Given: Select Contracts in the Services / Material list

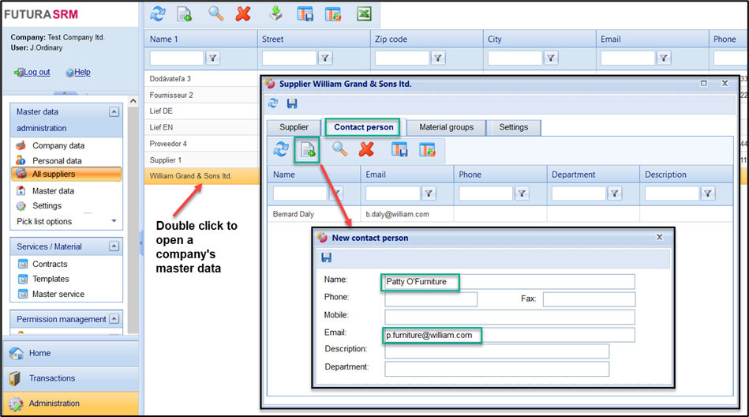Looking at the screenshot, I should [50, 264].
